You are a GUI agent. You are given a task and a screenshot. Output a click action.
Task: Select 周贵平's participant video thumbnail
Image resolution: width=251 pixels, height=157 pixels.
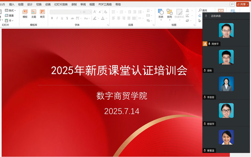tap(226, 31)
